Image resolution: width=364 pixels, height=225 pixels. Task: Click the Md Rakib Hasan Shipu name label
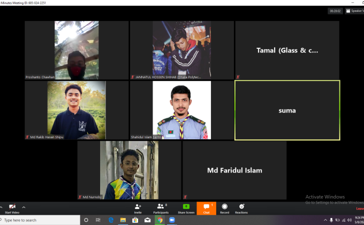47,137
